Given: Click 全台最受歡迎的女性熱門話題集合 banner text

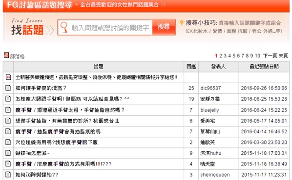Looking at the screenshot, I should click(119, 4).
